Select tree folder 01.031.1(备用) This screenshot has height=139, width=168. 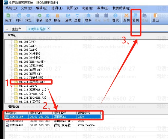pos(27,101)
